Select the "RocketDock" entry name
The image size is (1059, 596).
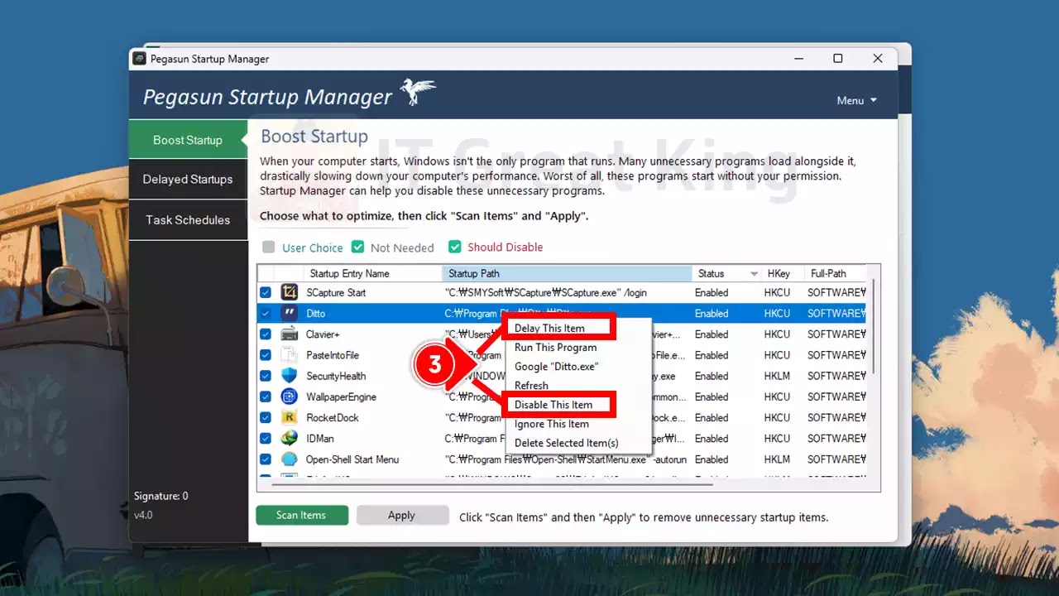click(x=333, y=417)
